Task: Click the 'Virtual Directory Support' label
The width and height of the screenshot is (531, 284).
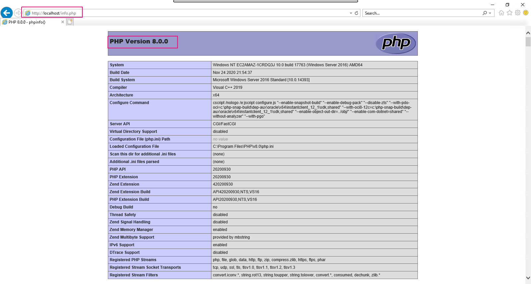Action: pos(133,132)
